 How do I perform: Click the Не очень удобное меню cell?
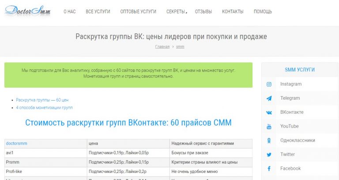pos(211,172)
